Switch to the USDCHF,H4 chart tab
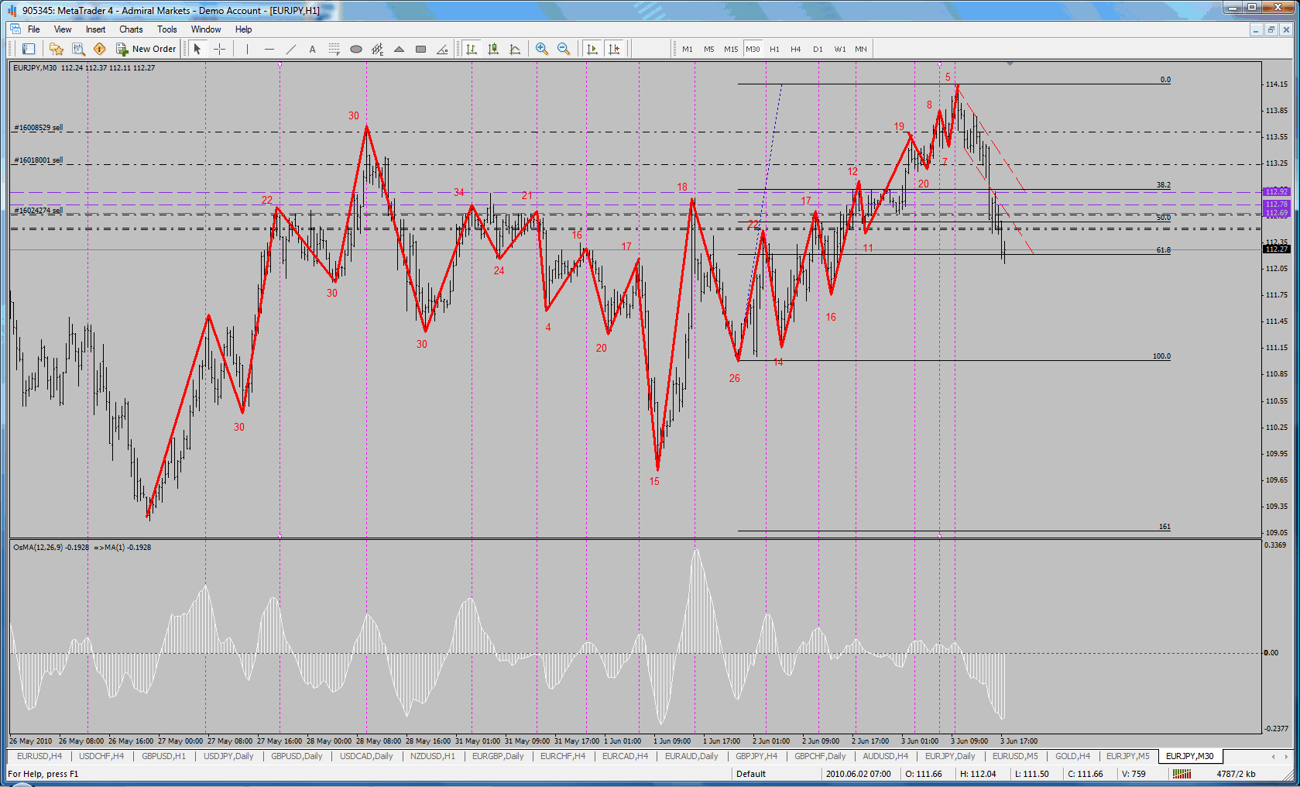The height and width of the screenshot is (787, 1300). (101, 756)
